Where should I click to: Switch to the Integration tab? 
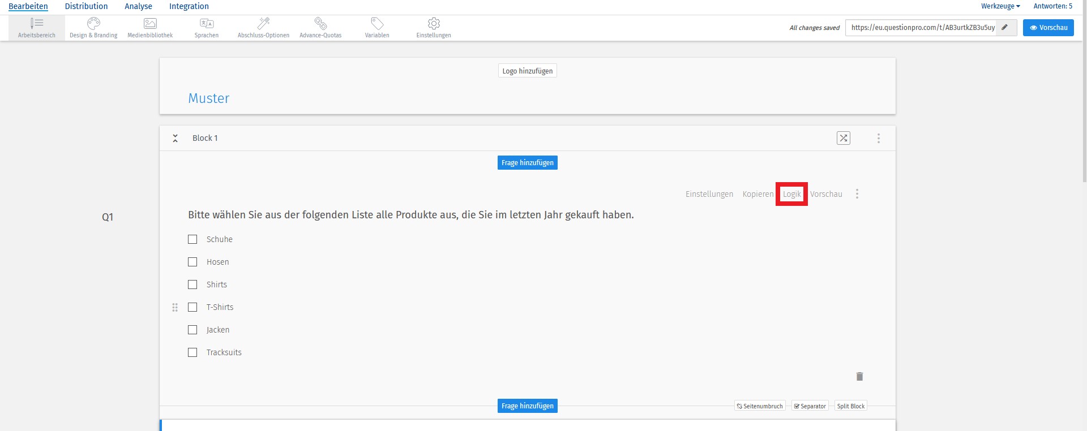[x=189, y=6]
